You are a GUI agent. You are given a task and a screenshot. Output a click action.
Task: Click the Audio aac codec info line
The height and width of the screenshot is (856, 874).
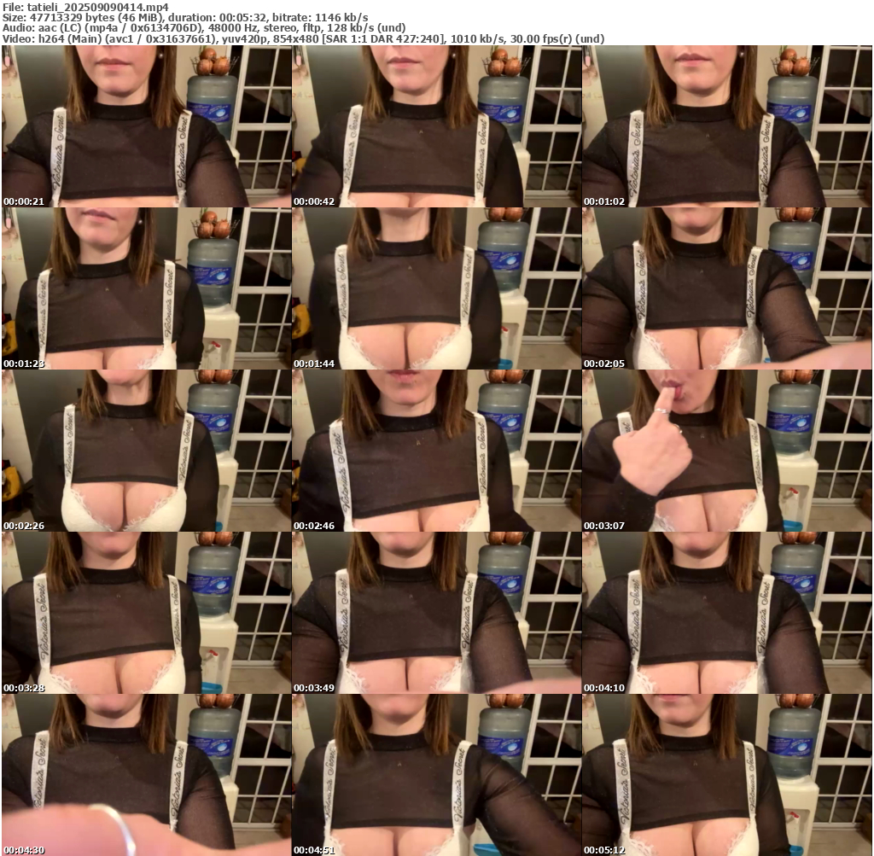(x=204, y=28)
